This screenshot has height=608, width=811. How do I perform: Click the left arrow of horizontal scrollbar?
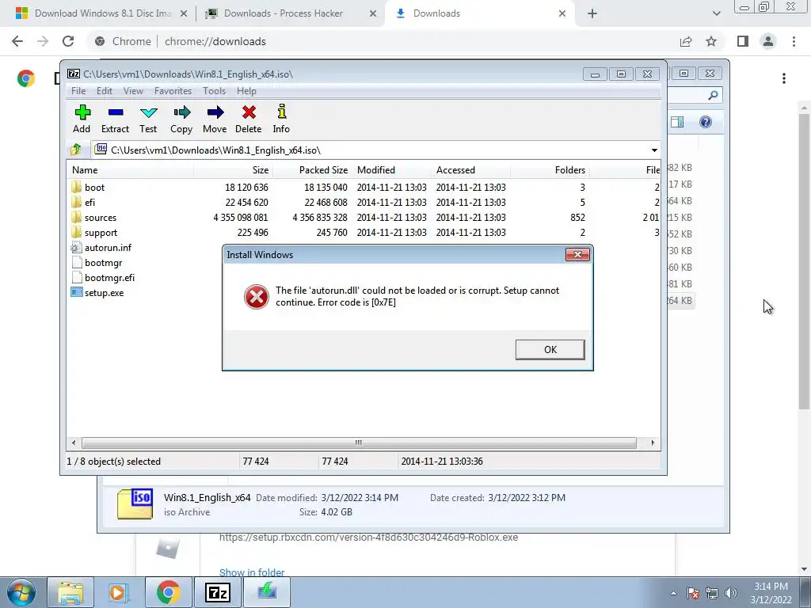[74, 443]
